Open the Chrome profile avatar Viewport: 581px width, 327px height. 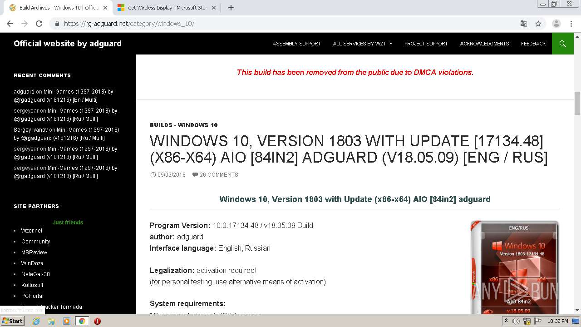(556, 24)
